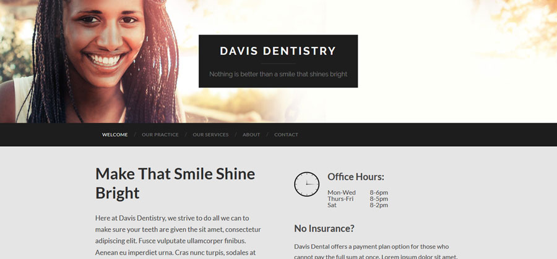Click the dark title banner box
This screenshot has height=259, width=557.
point(278,61)
